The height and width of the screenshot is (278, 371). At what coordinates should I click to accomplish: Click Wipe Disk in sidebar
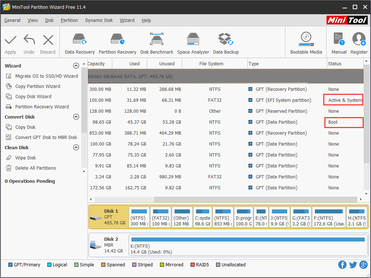pos(26,158)
